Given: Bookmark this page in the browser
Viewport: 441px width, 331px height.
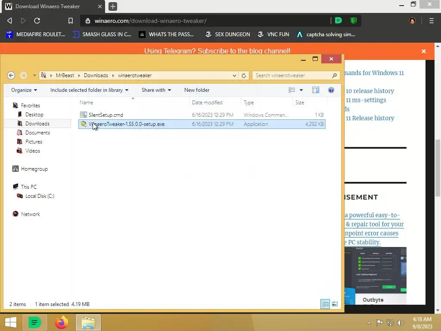Looking at the screenshot, I should (x=71, y=21).
